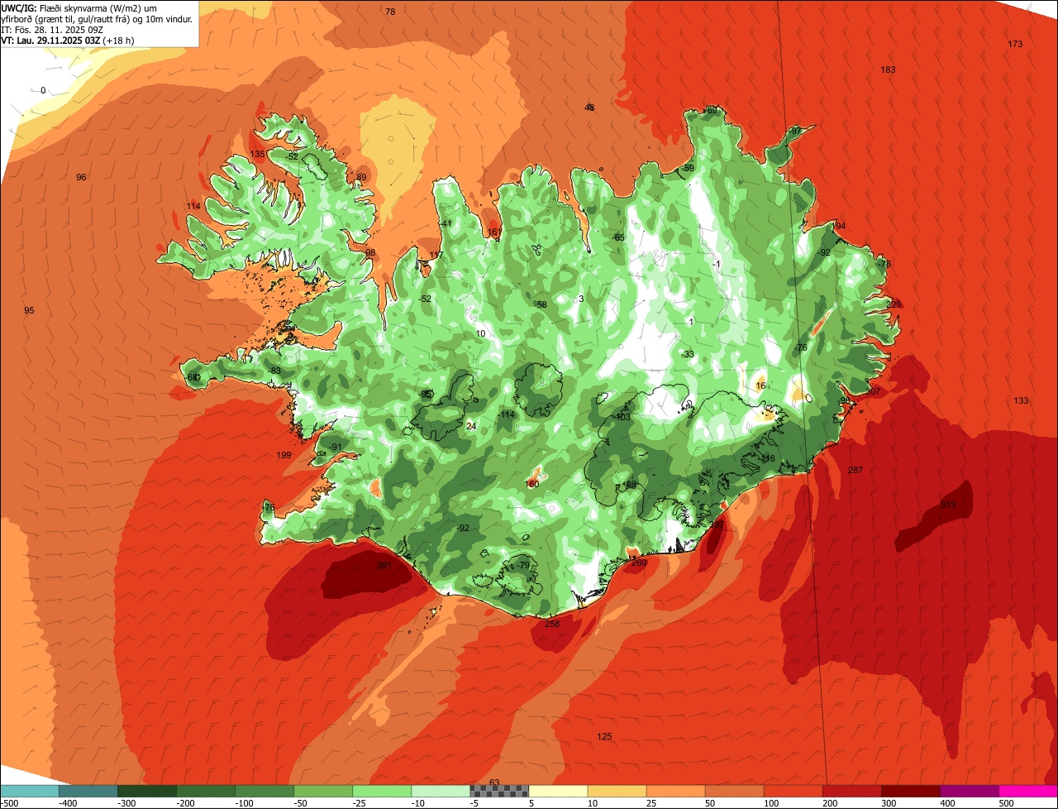Click the value 24 in west-central Iceland
Image resolution: width=1058 pixels, height=809 pixels.
(x=471, y=426)
